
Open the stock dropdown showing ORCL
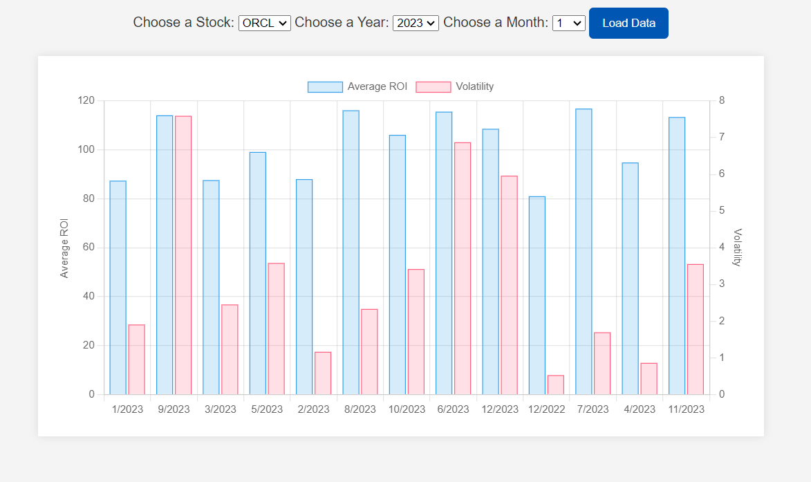click(x=264, y=24)
